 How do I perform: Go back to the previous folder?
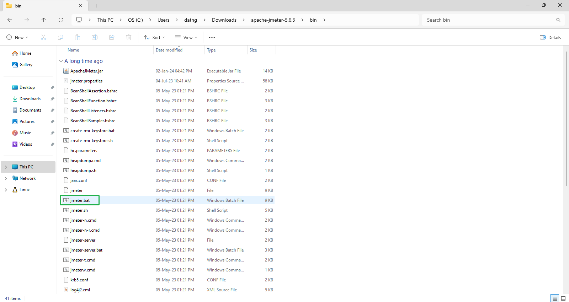tap(10, 20)
